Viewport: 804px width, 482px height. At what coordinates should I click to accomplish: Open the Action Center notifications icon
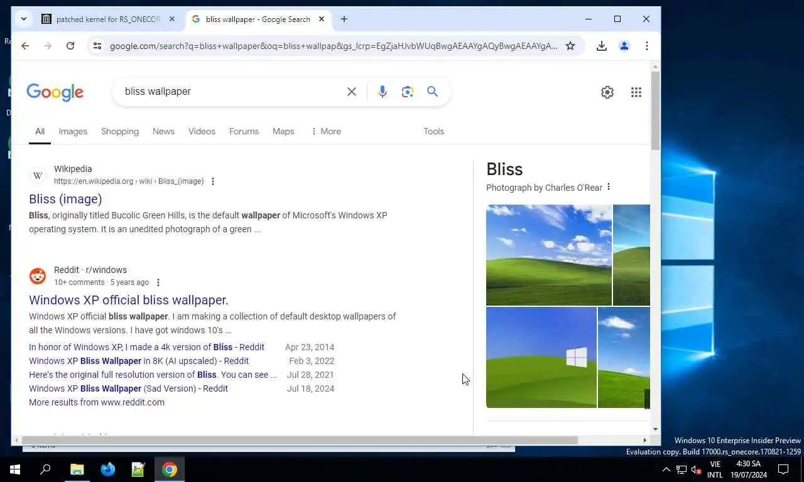click(x=783, y=469)
